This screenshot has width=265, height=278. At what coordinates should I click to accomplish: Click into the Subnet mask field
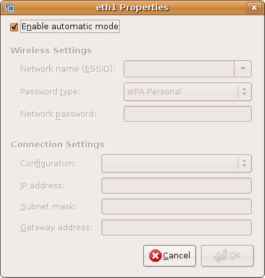click(176, 206)
